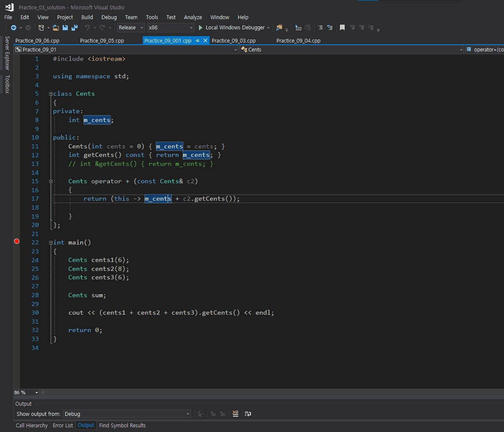Open the Release configuration dropdown

pos(131,28)
